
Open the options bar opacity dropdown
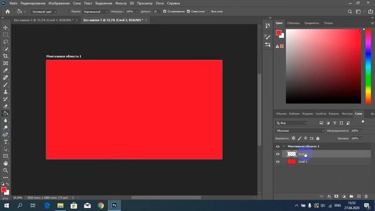[x=137, y=12]
